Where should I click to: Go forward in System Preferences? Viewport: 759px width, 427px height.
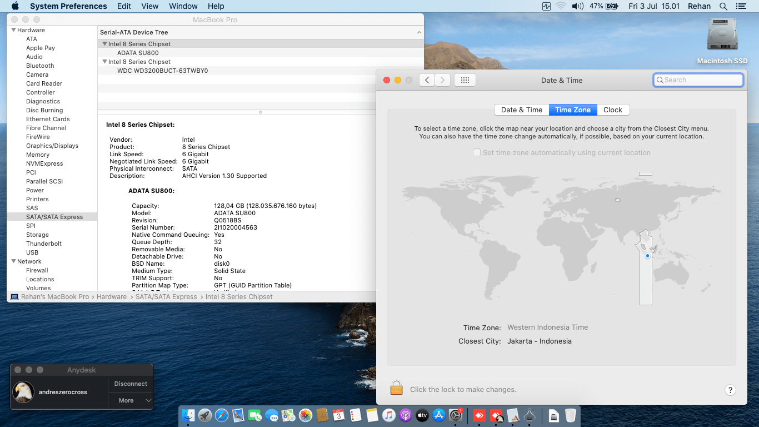[x=442, y=80]
